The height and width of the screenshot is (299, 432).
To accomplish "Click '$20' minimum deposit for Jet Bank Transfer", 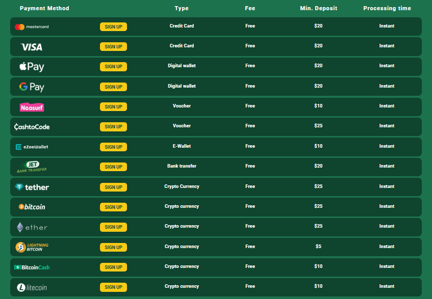I will (x=318, y=166).
